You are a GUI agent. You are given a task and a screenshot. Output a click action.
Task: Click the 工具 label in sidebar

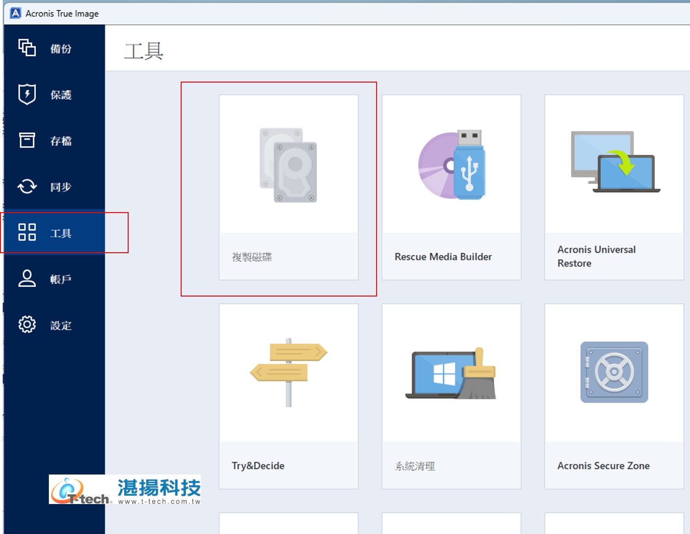[61, 233]
